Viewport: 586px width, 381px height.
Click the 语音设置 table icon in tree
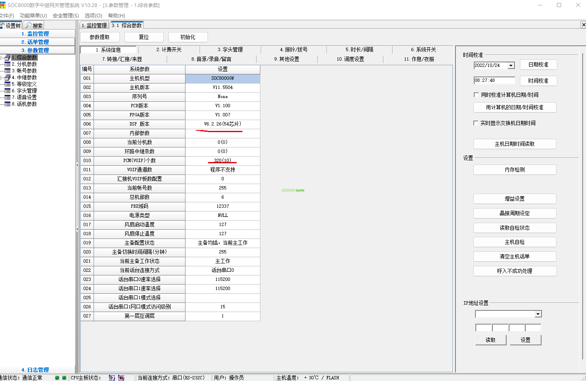7,97
